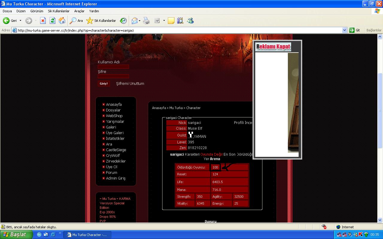
Task: Click the Mail envelope toolbar icon
Action: point(134,21)
